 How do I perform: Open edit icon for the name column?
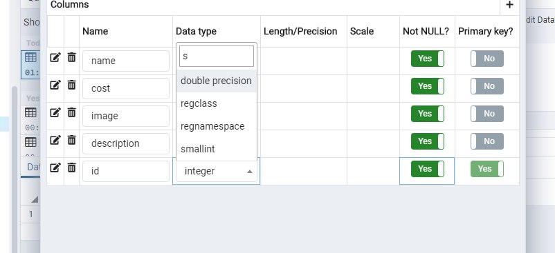pos(55,57)
